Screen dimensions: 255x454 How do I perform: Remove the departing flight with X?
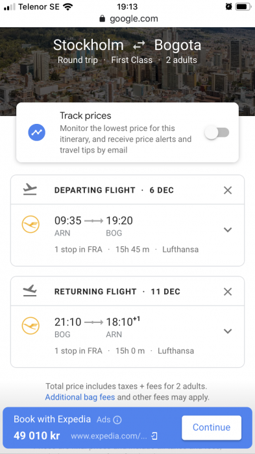point(228,190)
